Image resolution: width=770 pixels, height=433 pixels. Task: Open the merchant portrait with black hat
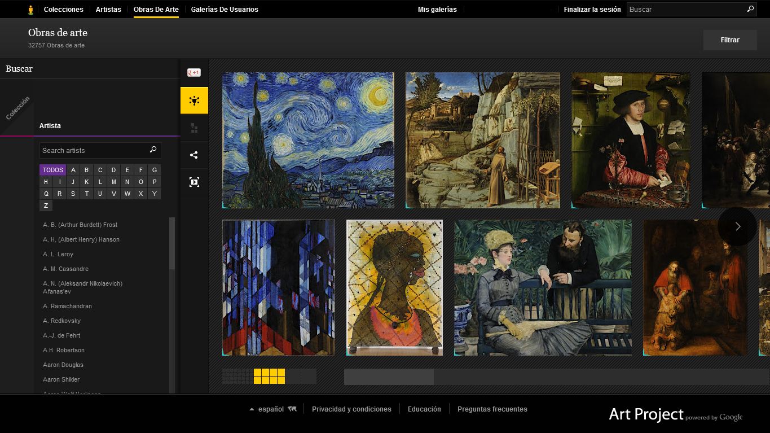click(631, 140)
